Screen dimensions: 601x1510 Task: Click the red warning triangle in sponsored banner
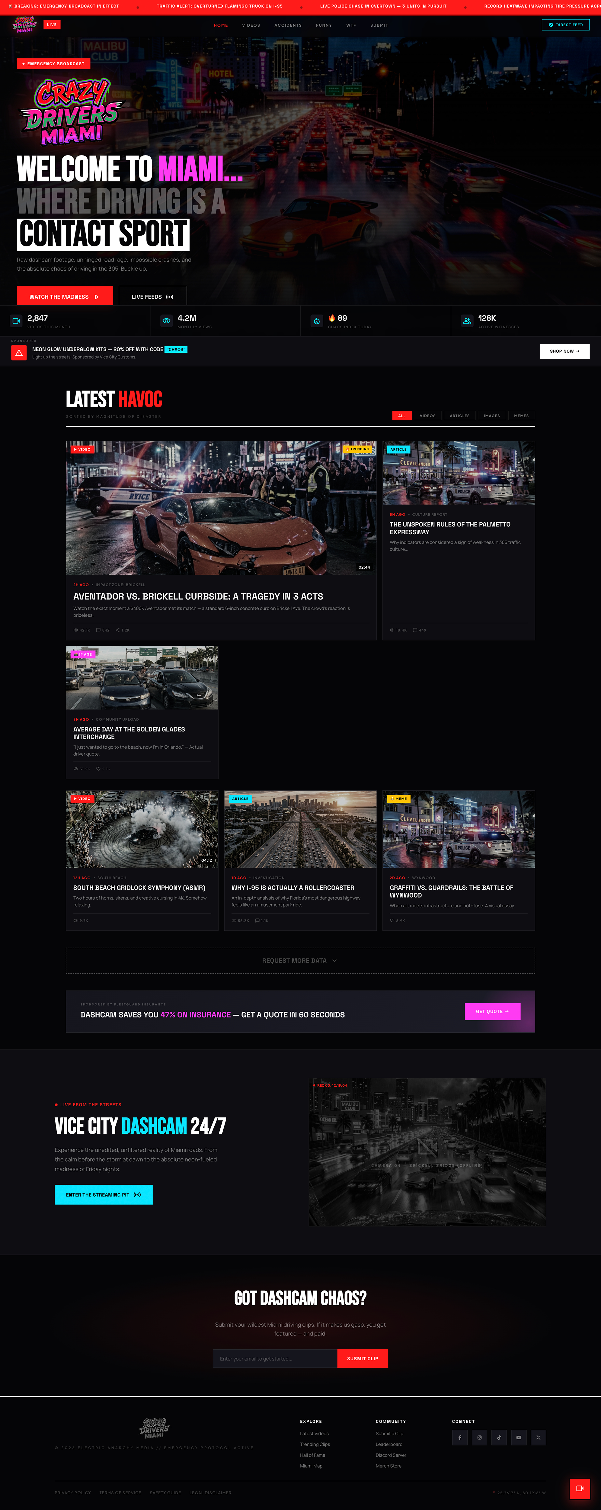19,352
